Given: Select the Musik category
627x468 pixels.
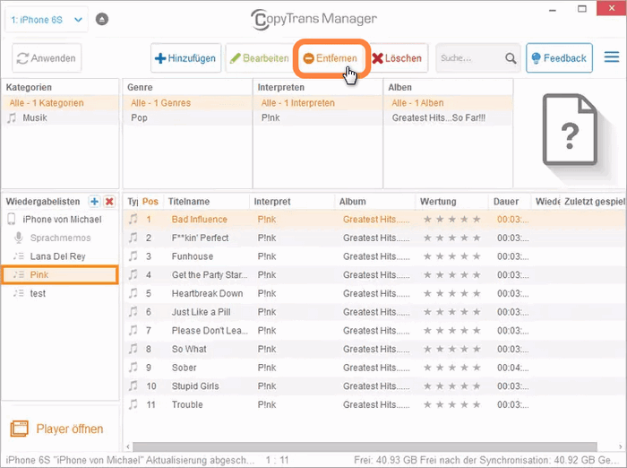Looking at the screenshot, I should [x=60, y=117].
